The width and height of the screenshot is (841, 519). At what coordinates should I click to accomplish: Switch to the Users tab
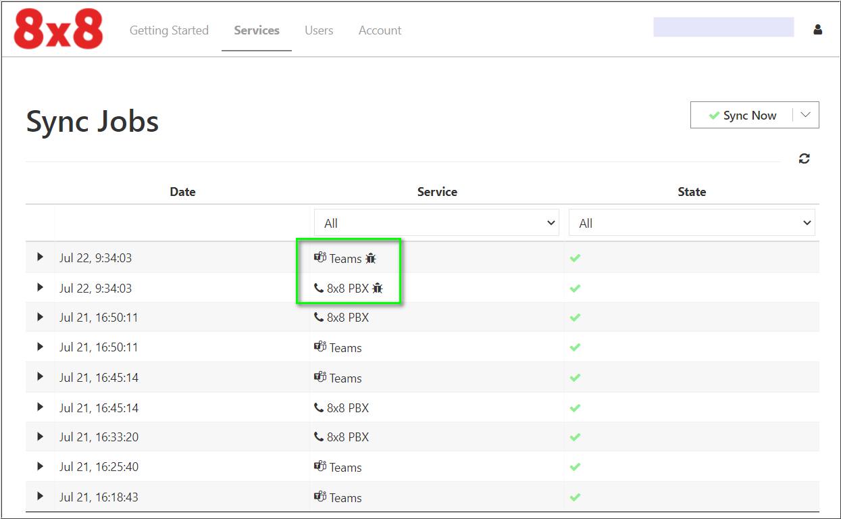coord(319,30)
